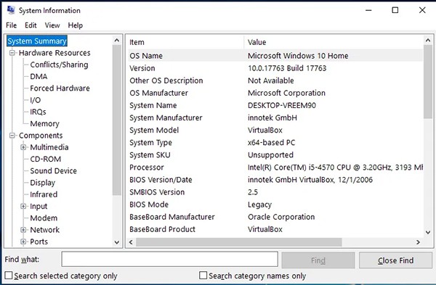
Task: Open the Help menu
Action: point(76,25)
